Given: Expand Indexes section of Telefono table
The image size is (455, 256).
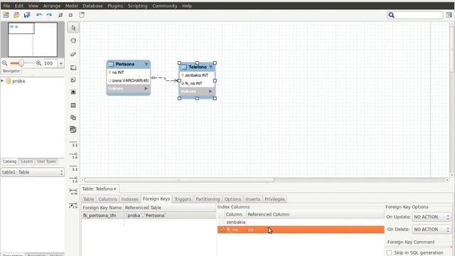Looking at the screenshot, I should tap(210, 92).
